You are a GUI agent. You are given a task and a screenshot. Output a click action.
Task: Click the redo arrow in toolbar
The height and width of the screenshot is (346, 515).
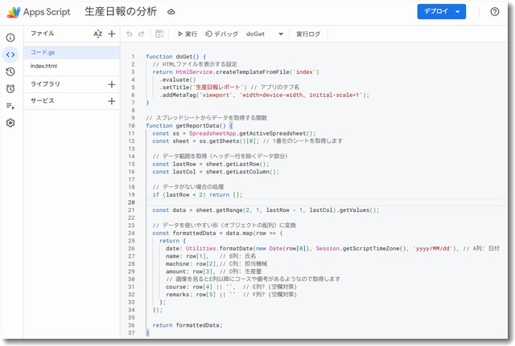[142, 35]
